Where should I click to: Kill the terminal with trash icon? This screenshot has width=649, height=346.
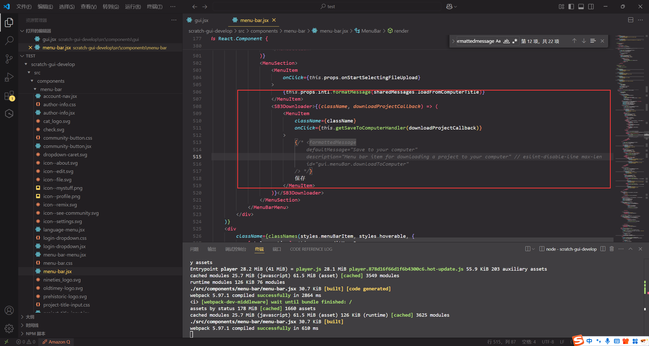(x=611, y=249)
